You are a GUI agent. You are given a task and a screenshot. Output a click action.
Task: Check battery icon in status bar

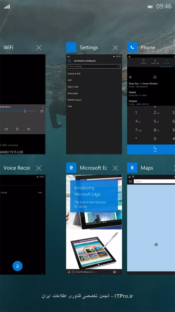150,7
